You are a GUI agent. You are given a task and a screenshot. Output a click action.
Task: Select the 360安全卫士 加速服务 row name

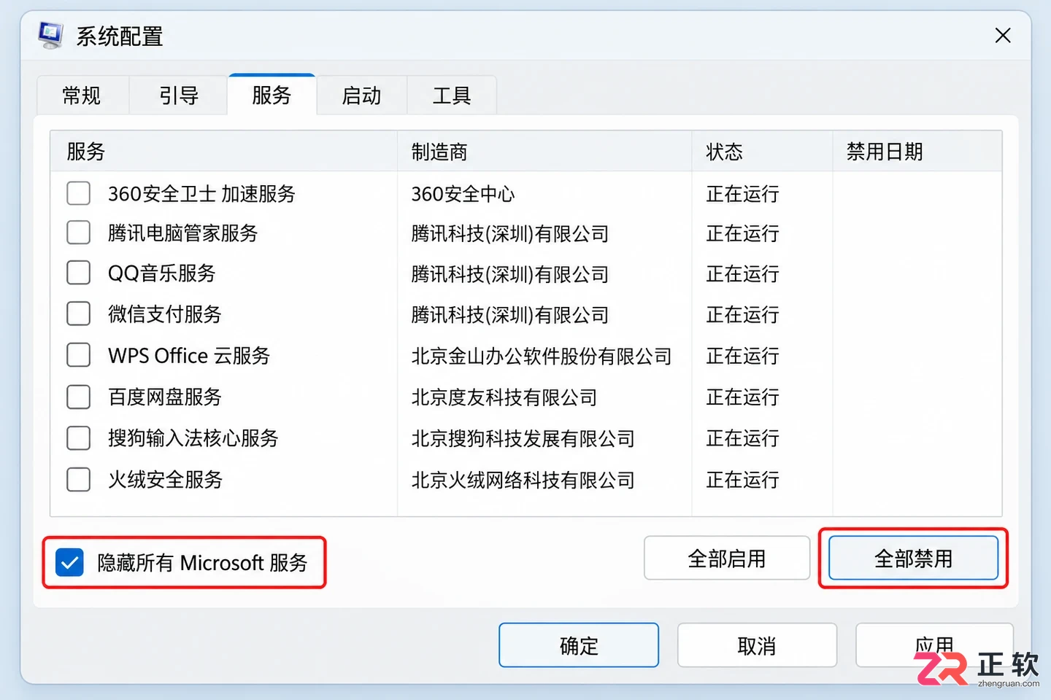coord(201,193)
